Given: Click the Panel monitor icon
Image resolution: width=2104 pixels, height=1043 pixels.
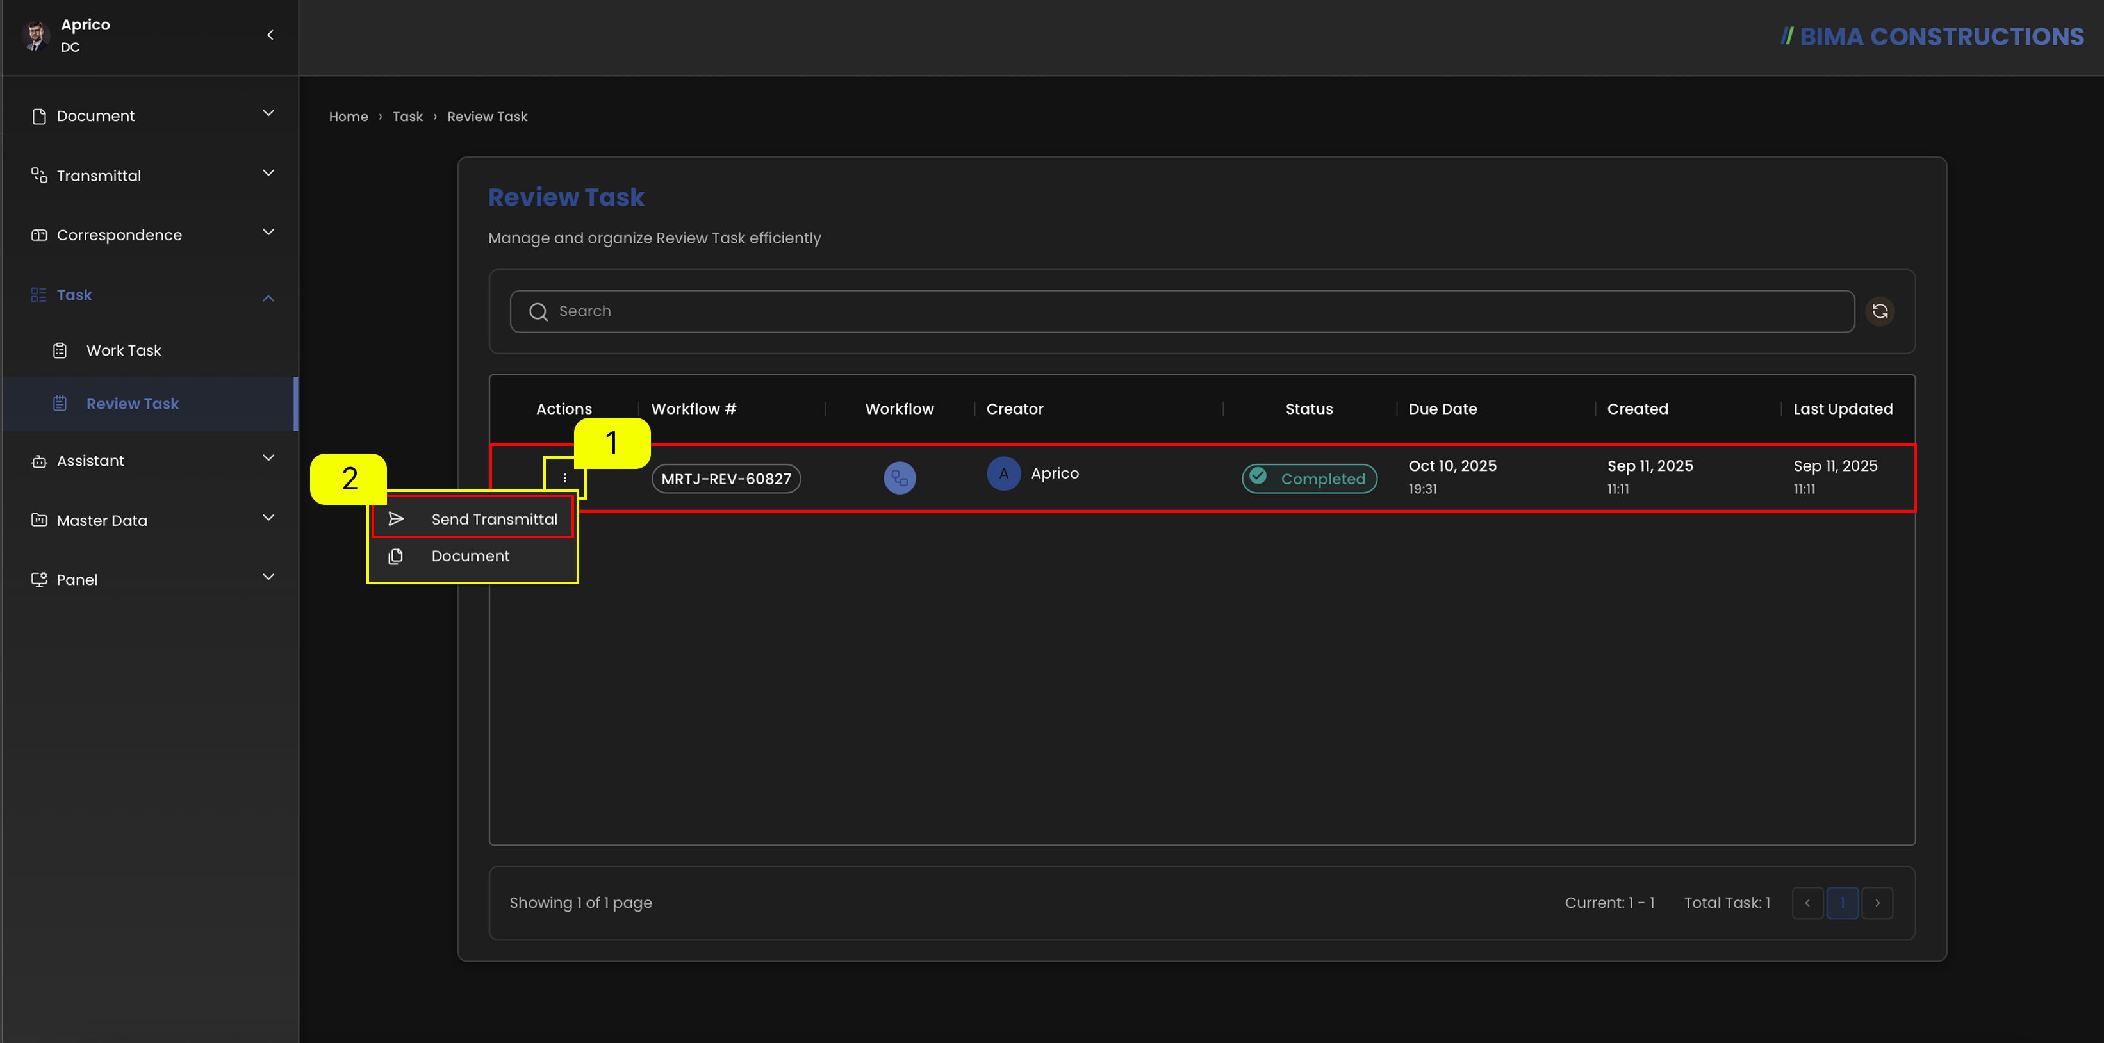Looking at the screenshot, I should (x=38, y=579).
